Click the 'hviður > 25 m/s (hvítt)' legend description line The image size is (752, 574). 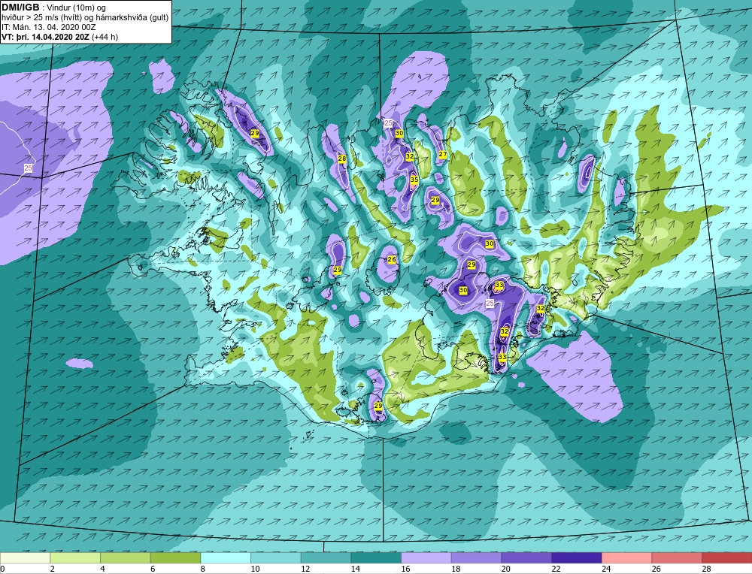tap(85, 17)
